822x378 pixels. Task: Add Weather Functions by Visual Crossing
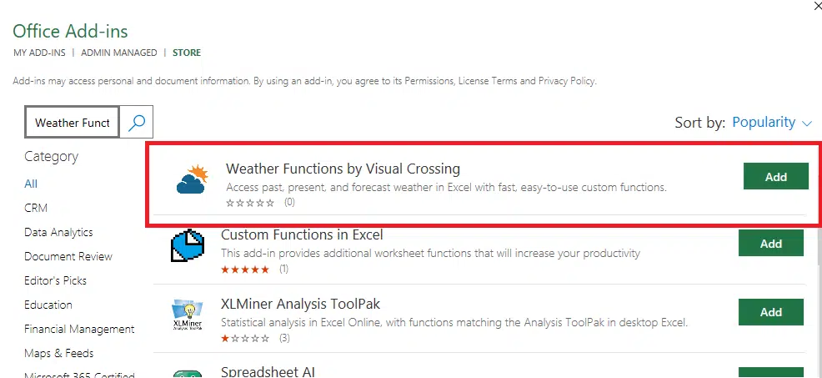pyautogui.click(x=775, y=177)
